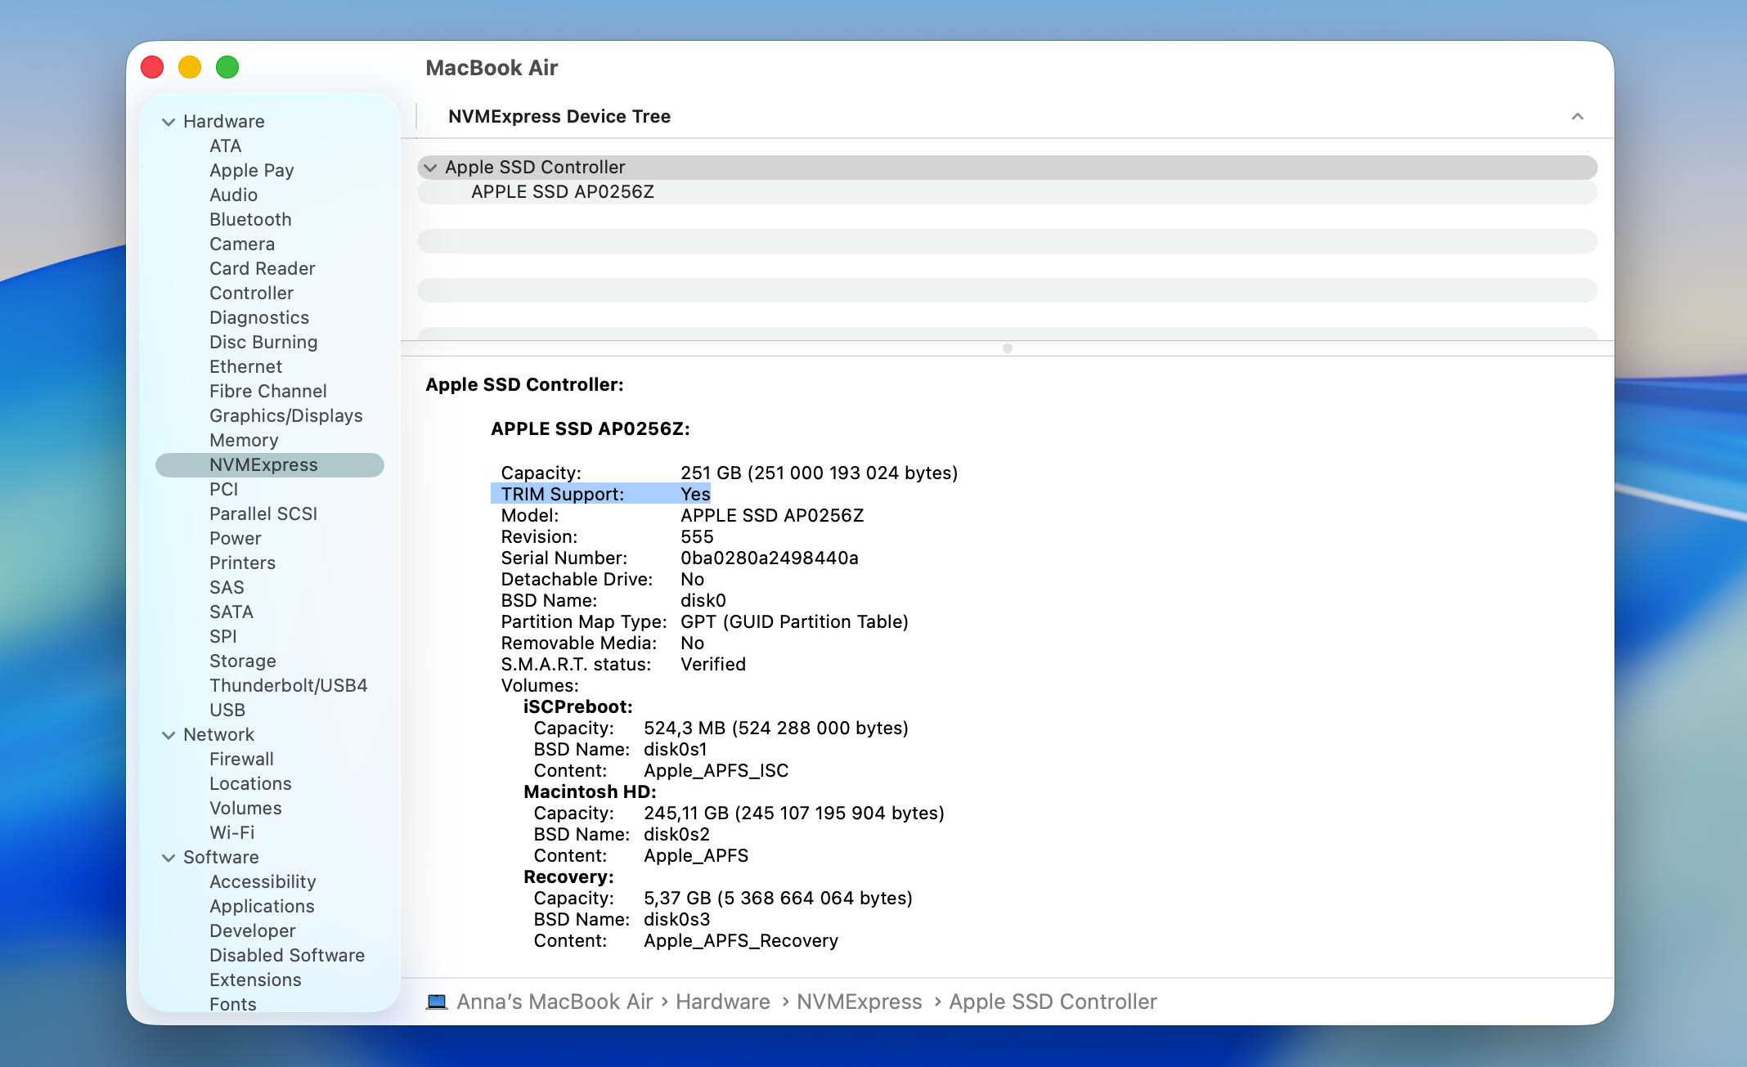This screenshot has width=1747, height=1067.
Task: Click the highlighted TRIM Support line
Action: (600, 494)
